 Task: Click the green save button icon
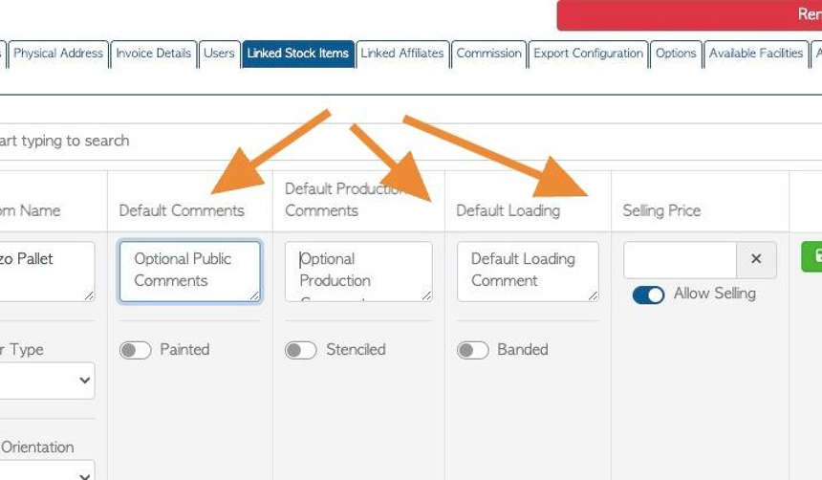click(x=812, y=256)
